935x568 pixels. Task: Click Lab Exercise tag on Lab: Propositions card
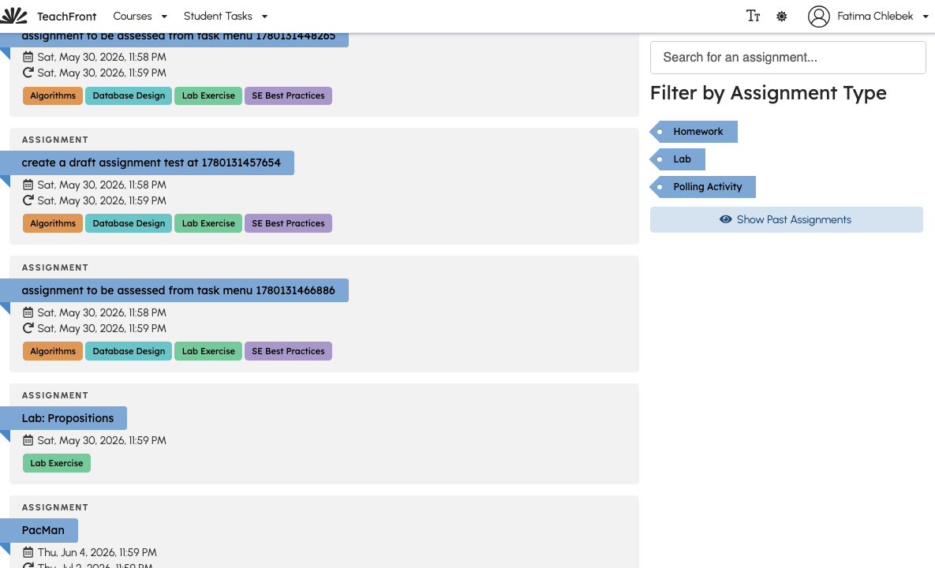click(57, 463)
